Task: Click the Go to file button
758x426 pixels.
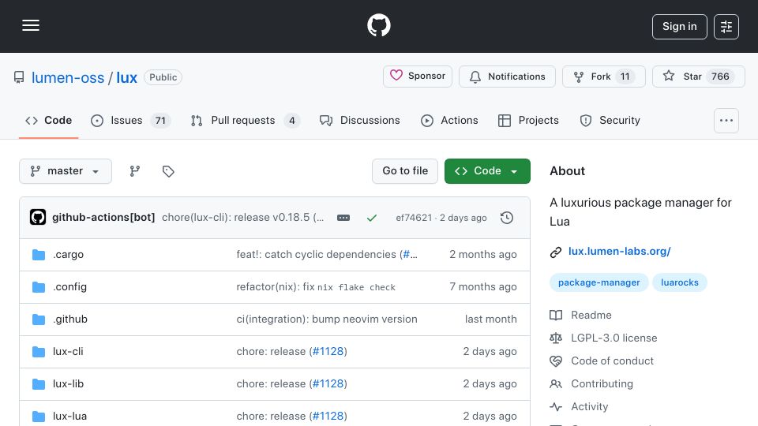Action: pyautogui.click(x=405, y=171)
